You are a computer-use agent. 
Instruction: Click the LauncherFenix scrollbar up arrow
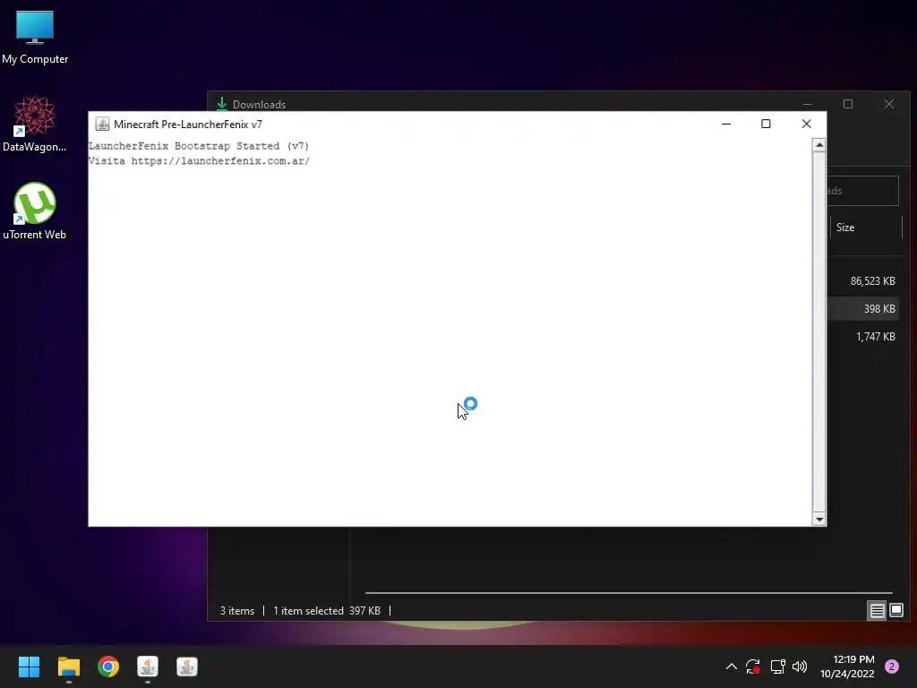[x=819, y=145]
